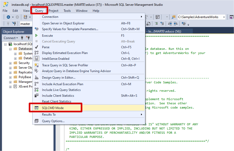
Task: Click the Design Query in Editor icon
Action: 37,77
